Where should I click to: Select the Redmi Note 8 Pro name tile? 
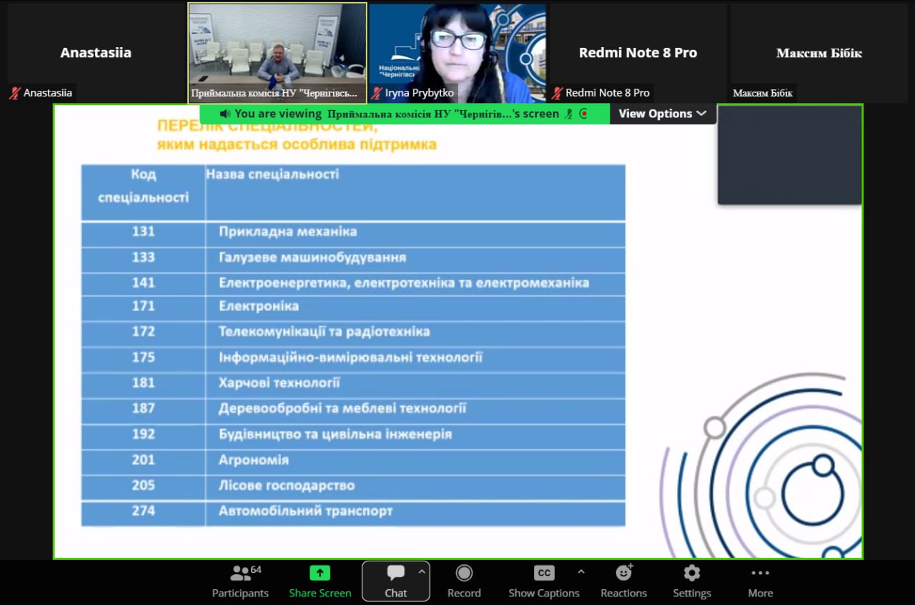[x=638, y=53]
